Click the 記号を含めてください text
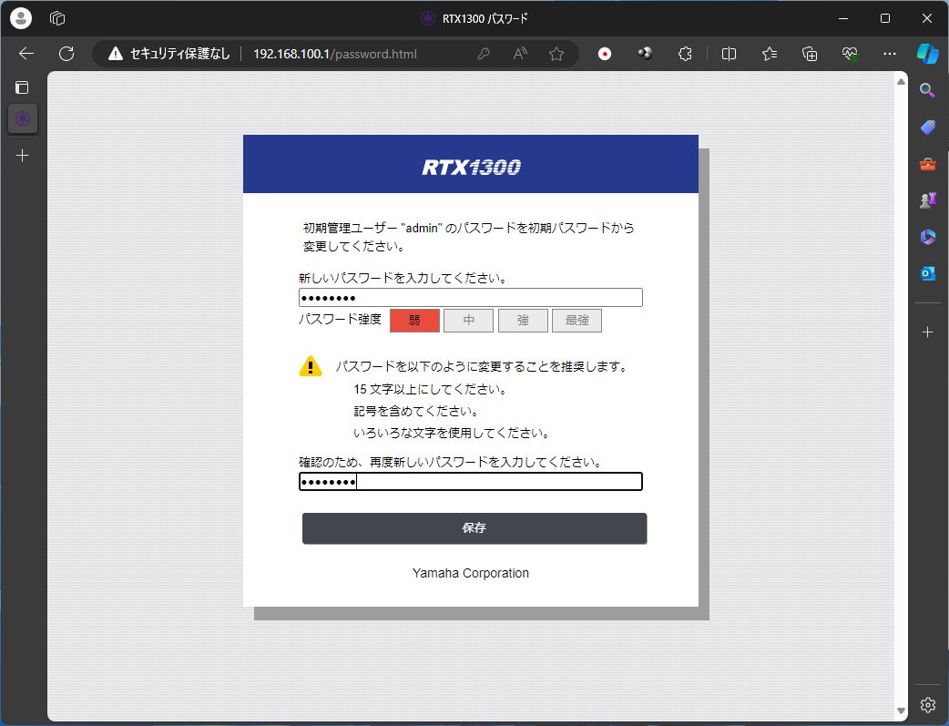This screenshot has height=726, width=949. click(416, 411)
